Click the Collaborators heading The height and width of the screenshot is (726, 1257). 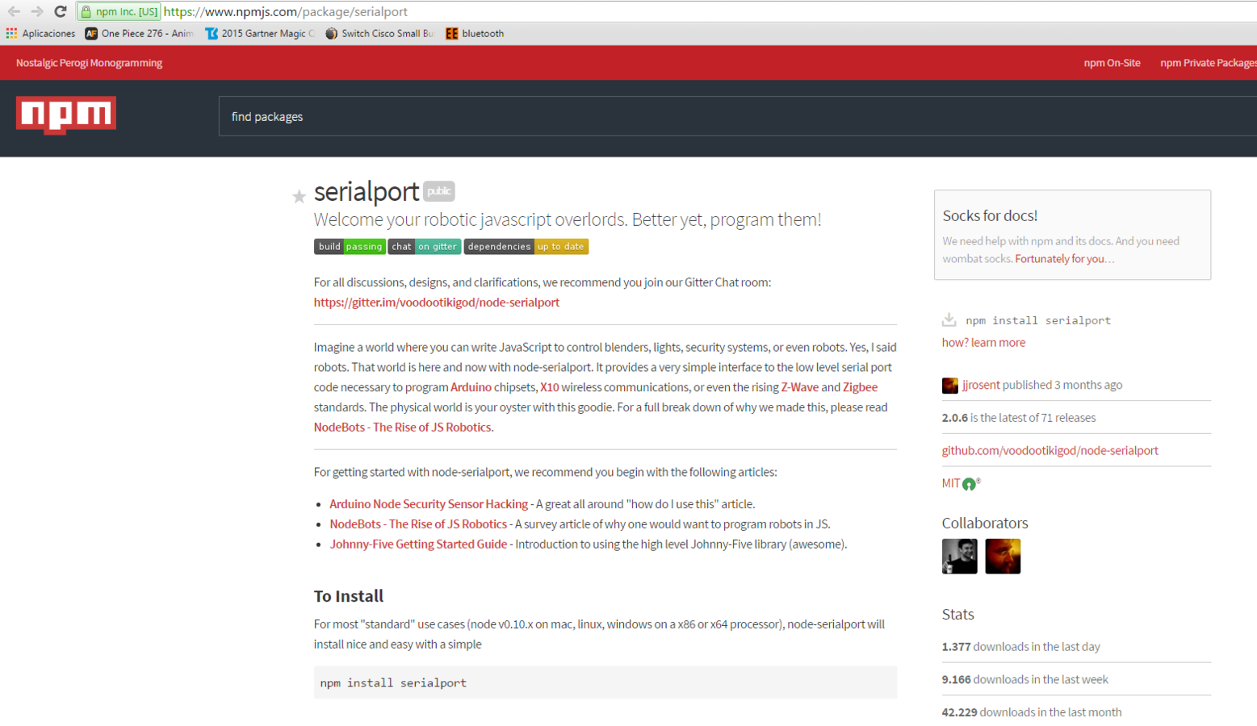click(985, 524)
